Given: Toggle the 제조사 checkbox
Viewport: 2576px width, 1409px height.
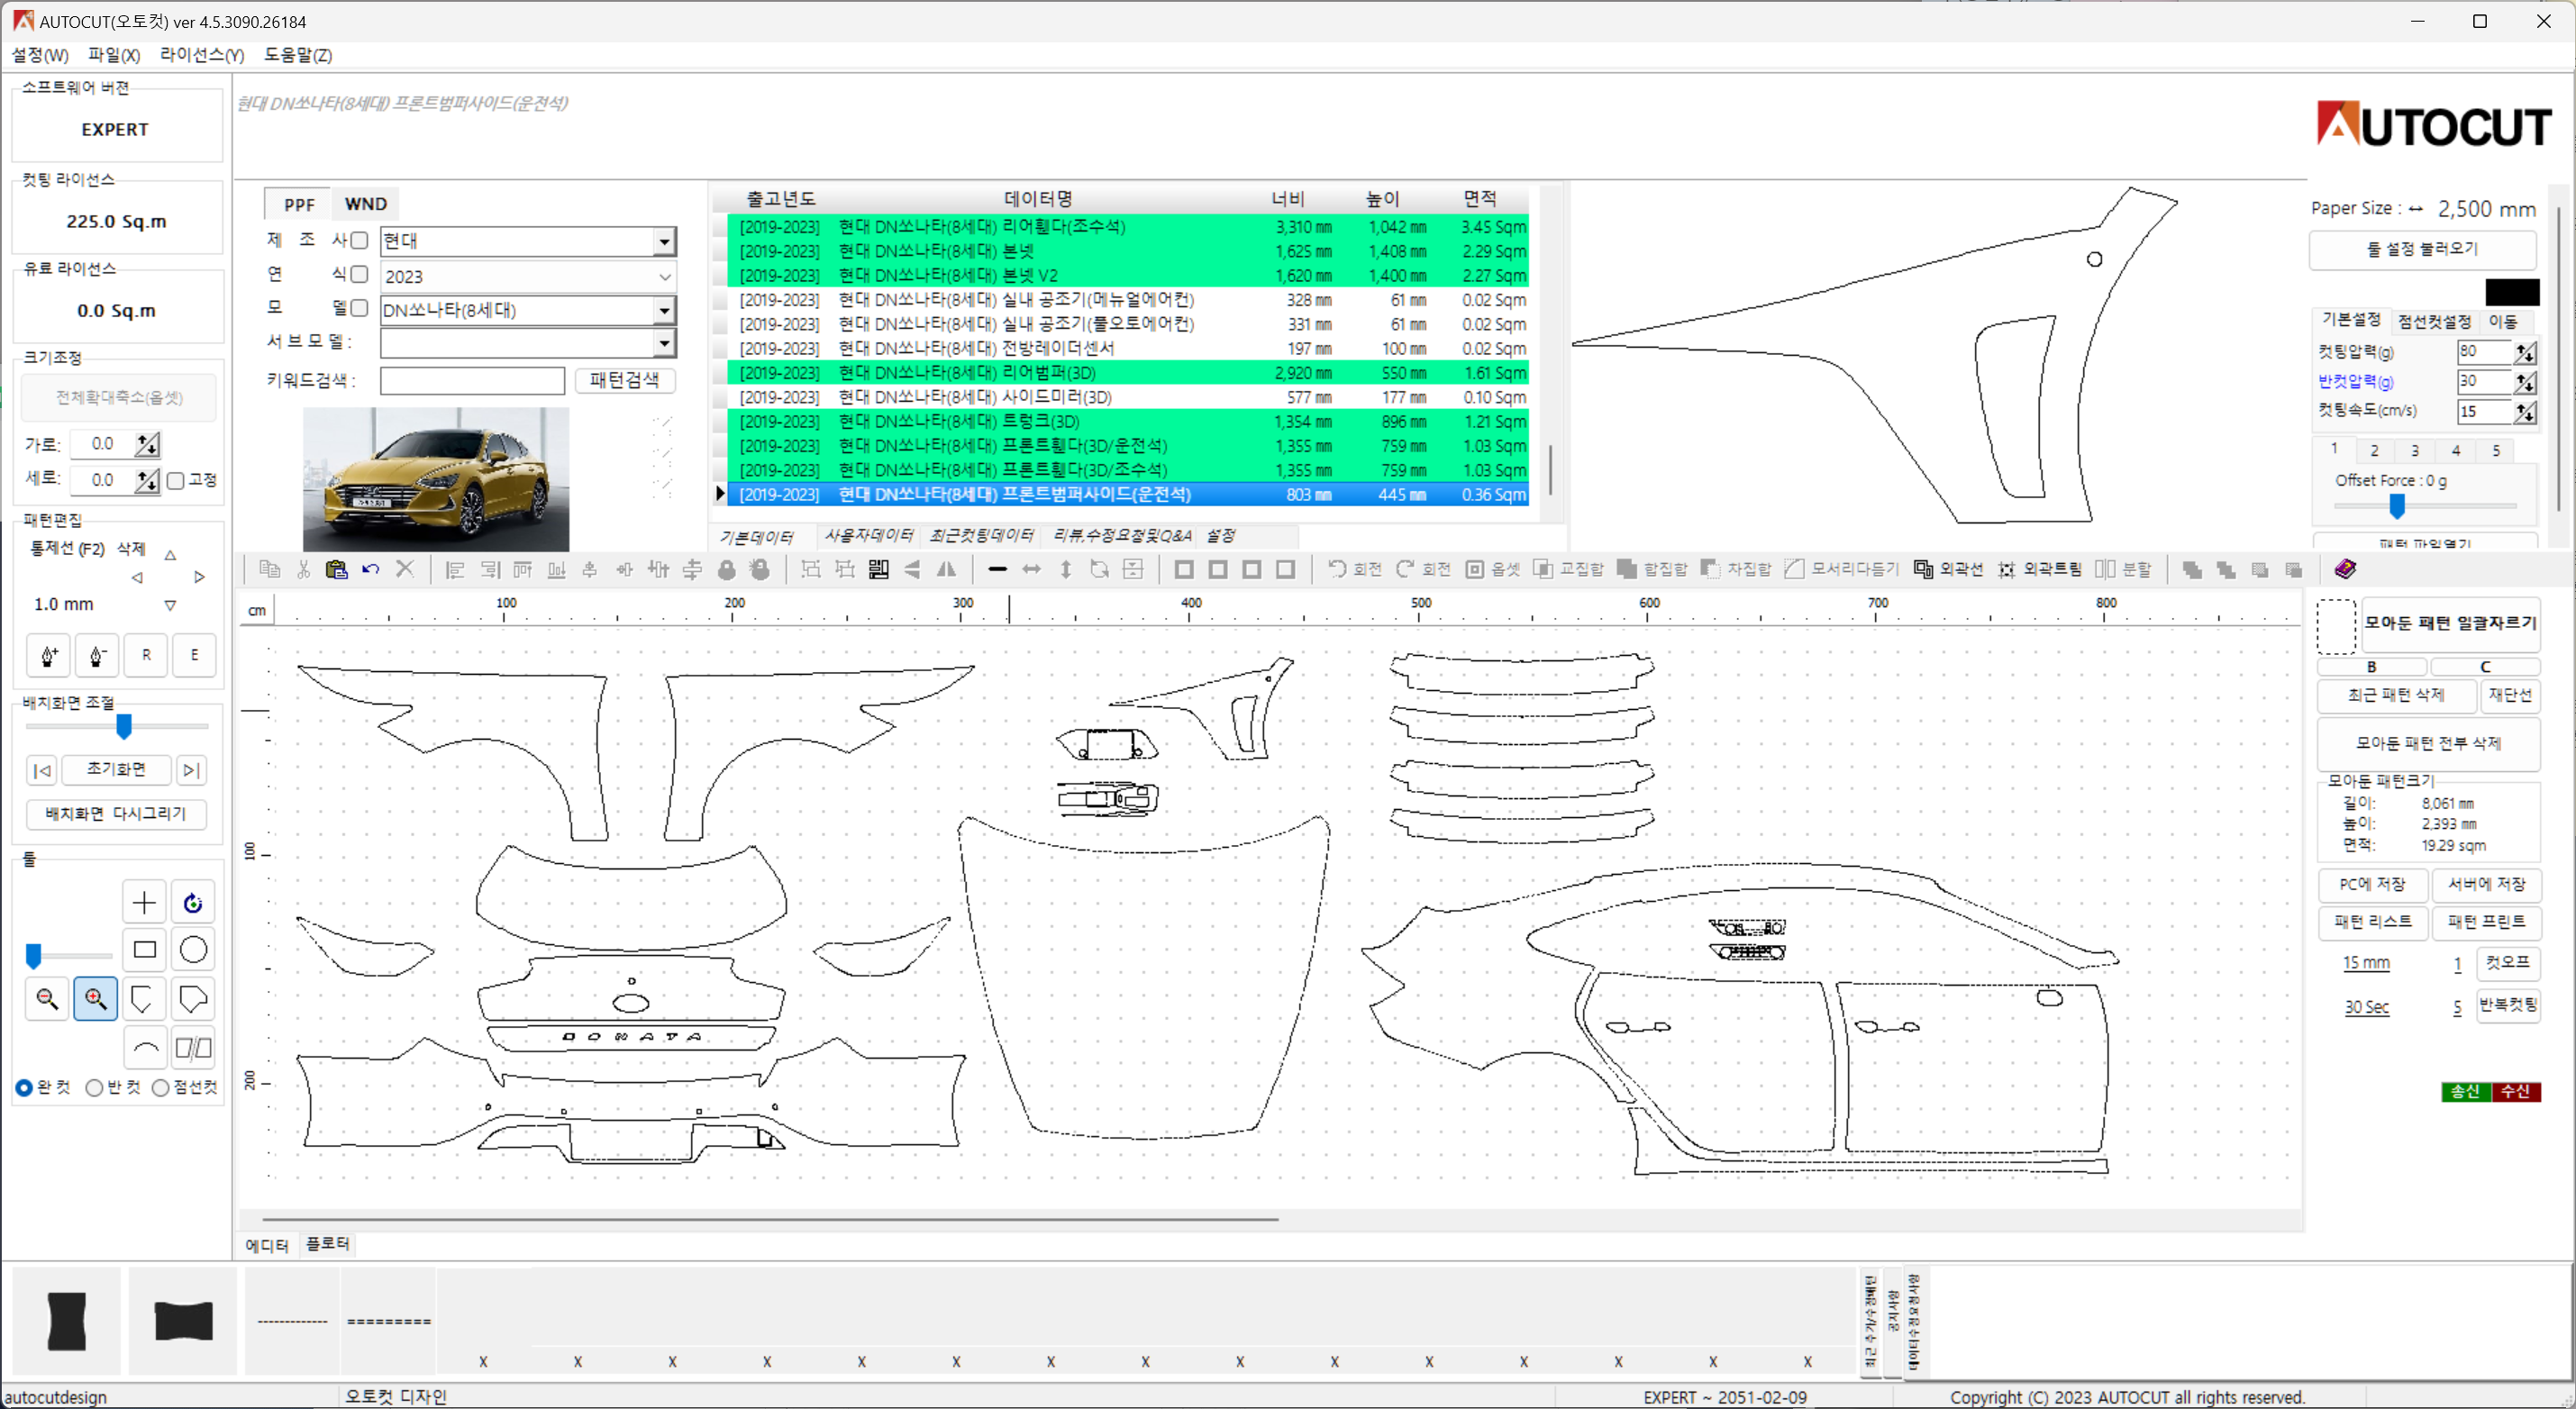Looking at the screenshot, I should click(x=359, y=240).
